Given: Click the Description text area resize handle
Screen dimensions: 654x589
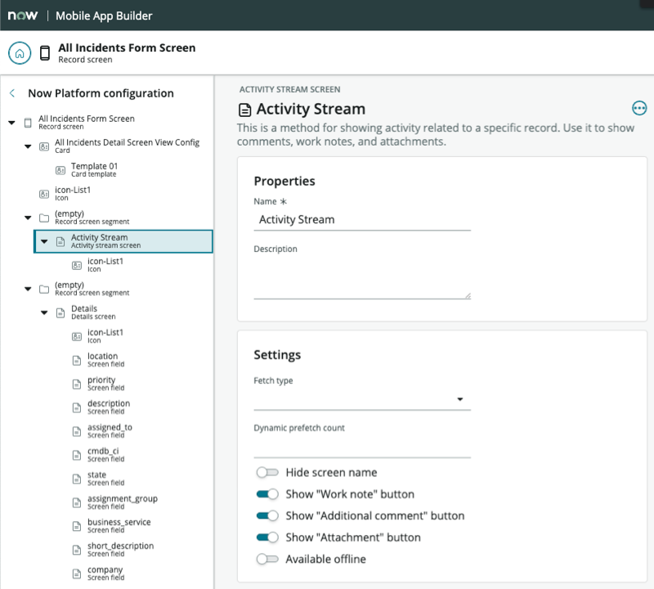Looking at the screenshot, I should tap(468, 296).
